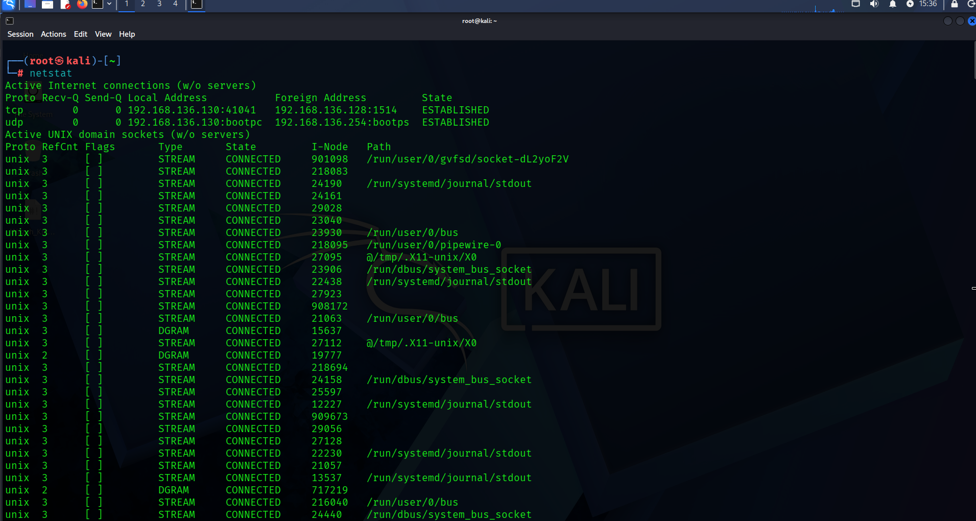Click the X11-unix path in row 27095
The image size is (976, 521).
point(422,257)
